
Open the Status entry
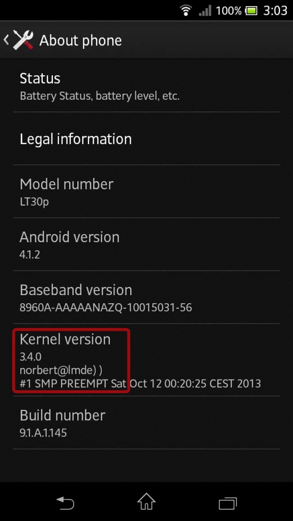point(146,86)
